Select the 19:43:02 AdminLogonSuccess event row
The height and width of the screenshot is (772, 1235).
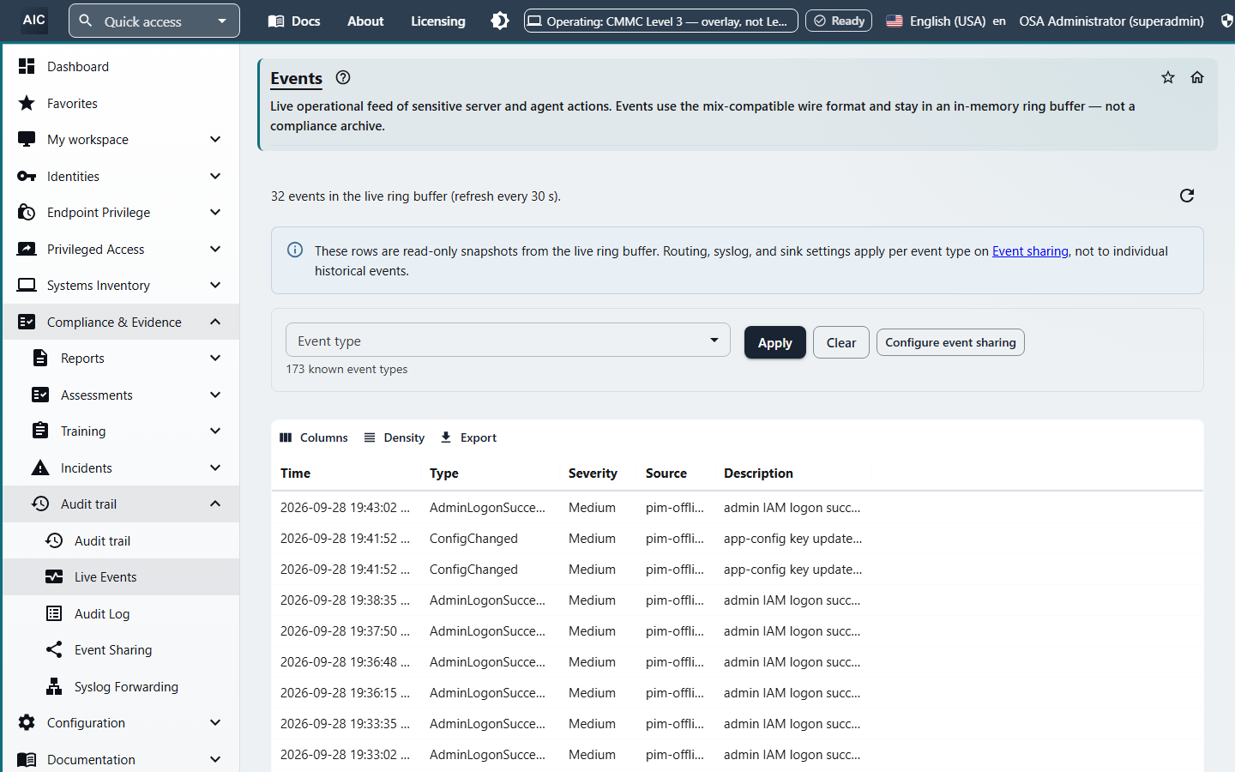pos(738,507)
